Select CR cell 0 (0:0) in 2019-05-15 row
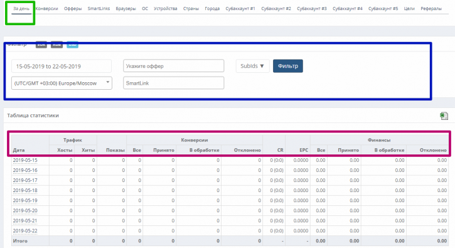This screenshot has height=248, width=455. [x=277, y=160]
